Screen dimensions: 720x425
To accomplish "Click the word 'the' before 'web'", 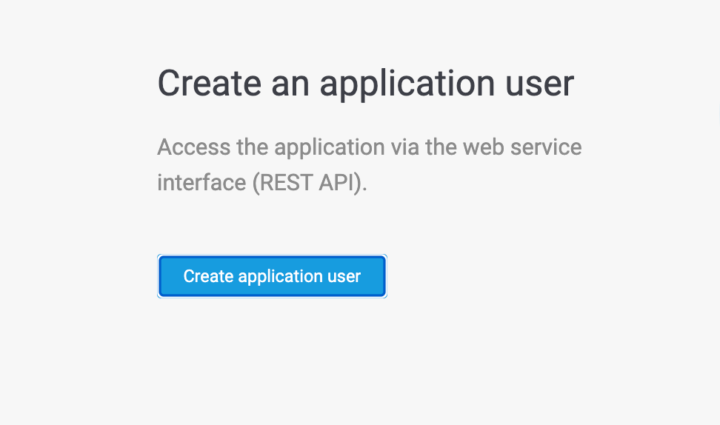I will coord(441,147).
